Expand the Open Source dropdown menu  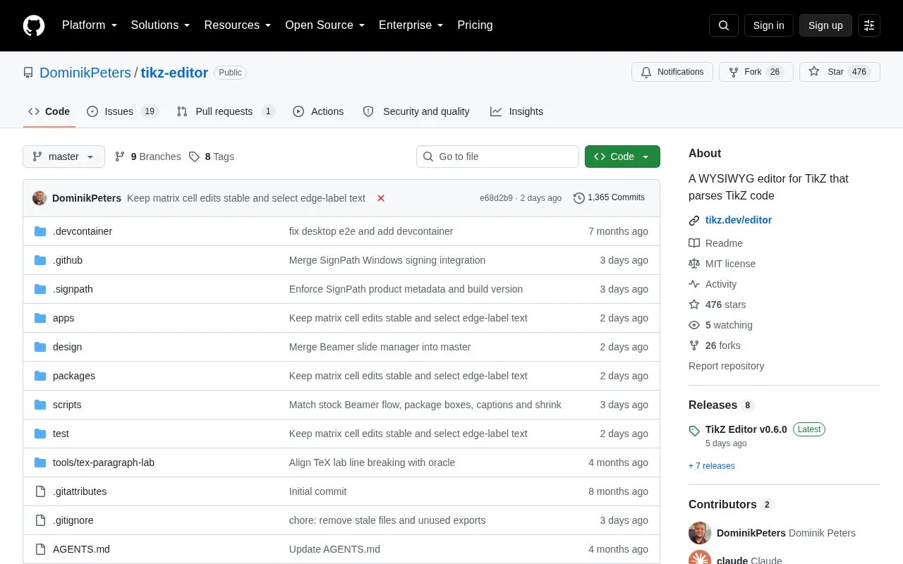(x=325, y=25)
